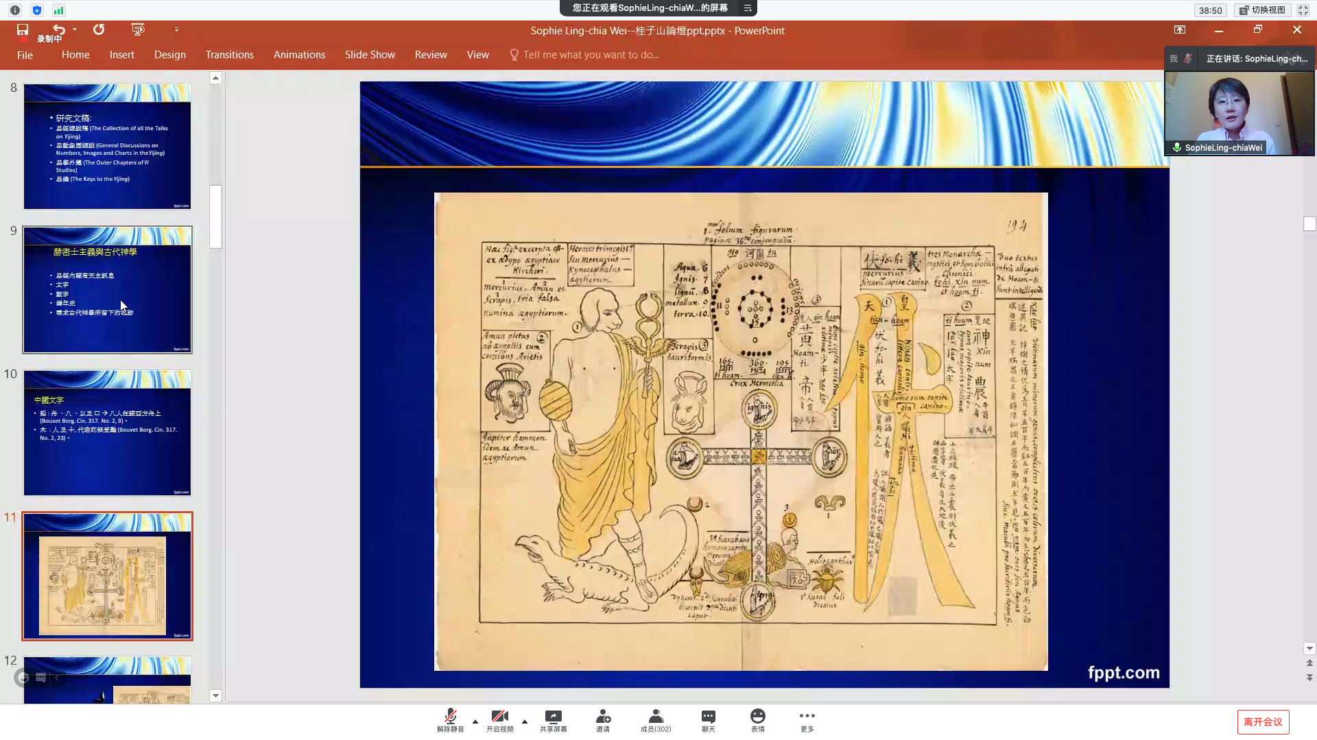Open 聊天 chat icon
This screenshot has height=740, width=1317.
pyautogui.click(x=709, y=717)
